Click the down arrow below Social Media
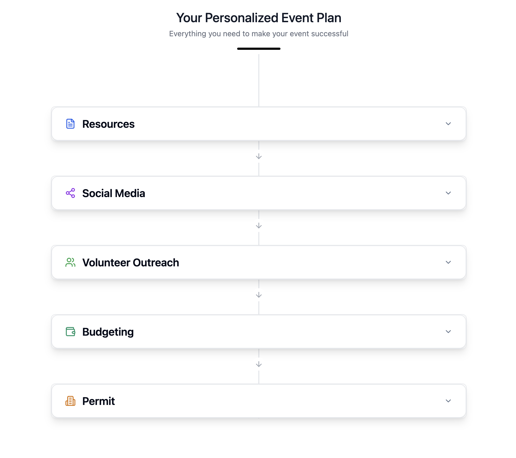Viewport: 516px width, 458px height. pyautogui.click(x=259, y=226)
